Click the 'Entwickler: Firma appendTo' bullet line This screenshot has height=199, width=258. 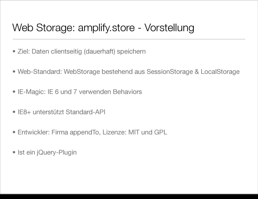(x=92, y=132)
